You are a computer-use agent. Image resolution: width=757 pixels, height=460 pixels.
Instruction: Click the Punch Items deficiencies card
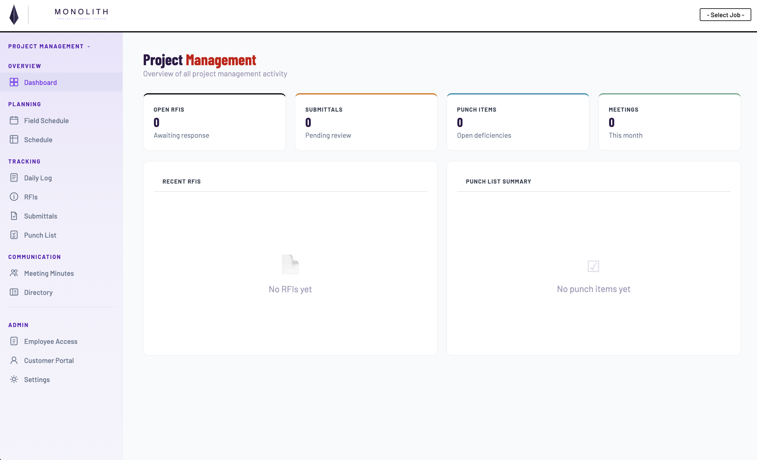pos(517,122)
